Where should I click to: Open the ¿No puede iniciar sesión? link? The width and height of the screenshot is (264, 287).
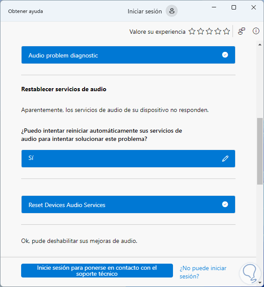coord(203,272)
